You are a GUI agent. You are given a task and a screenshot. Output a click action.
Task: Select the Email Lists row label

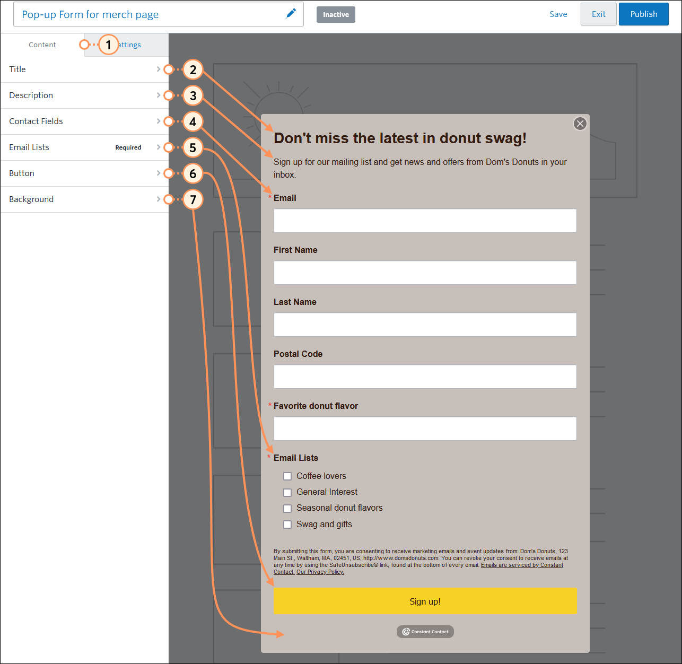[x=29, y=147]
